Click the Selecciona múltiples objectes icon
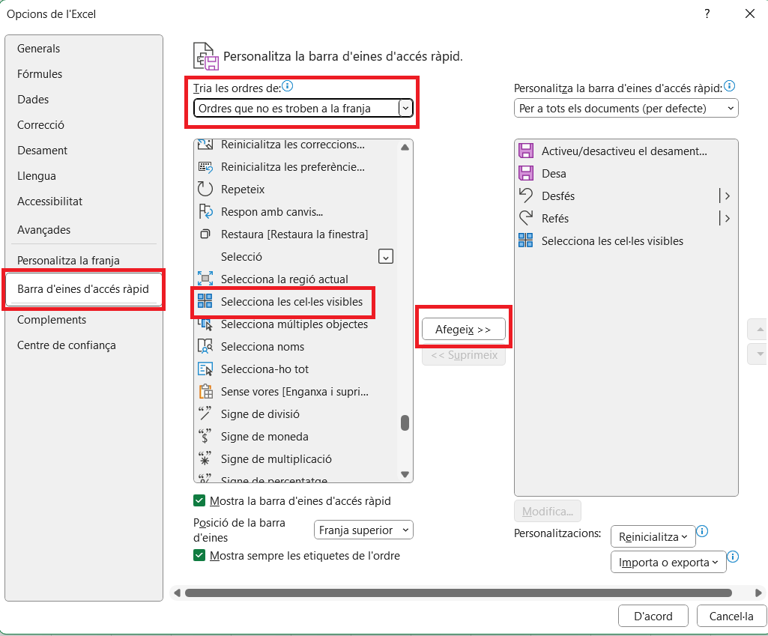This screenshot has height=636, width=768. [x=205, y=324]
